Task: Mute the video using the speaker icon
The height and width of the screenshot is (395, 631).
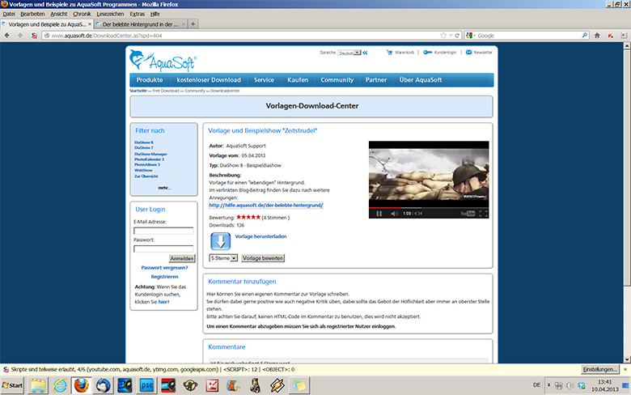Action: (x=394, y=214)
